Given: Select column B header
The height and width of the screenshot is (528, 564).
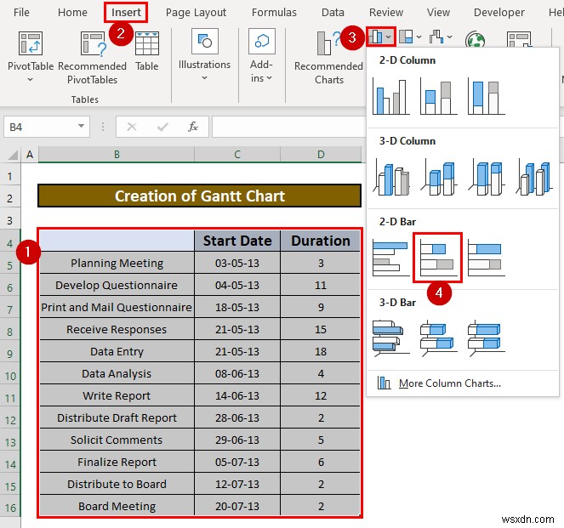Looking at the screenshot, I should pyautogui.click(x=117, y=155).
